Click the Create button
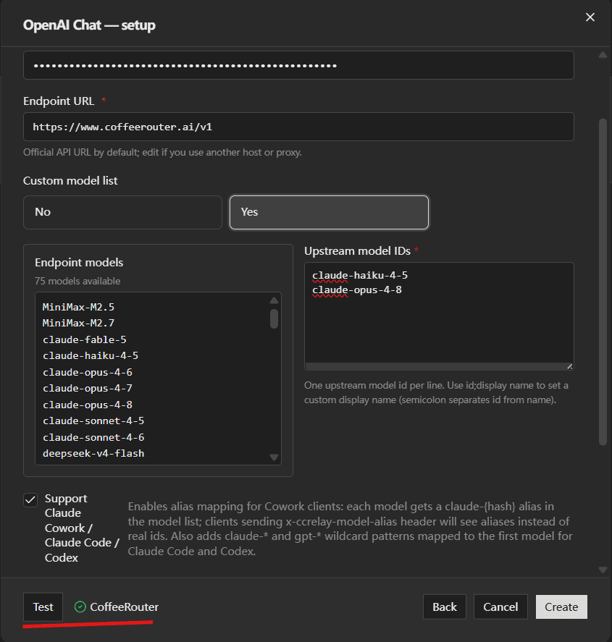This screenshot has width=612, height=642. tap(561, 607)
